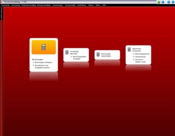Open the Assistenten menu
Screen dimensions: 175x136
pyautogui.click(x=6, y=5)
